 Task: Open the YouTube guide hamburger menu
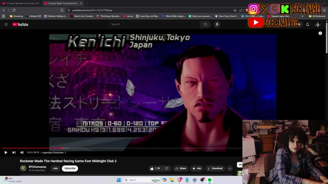pyautogui.click(x=6, y=24)
